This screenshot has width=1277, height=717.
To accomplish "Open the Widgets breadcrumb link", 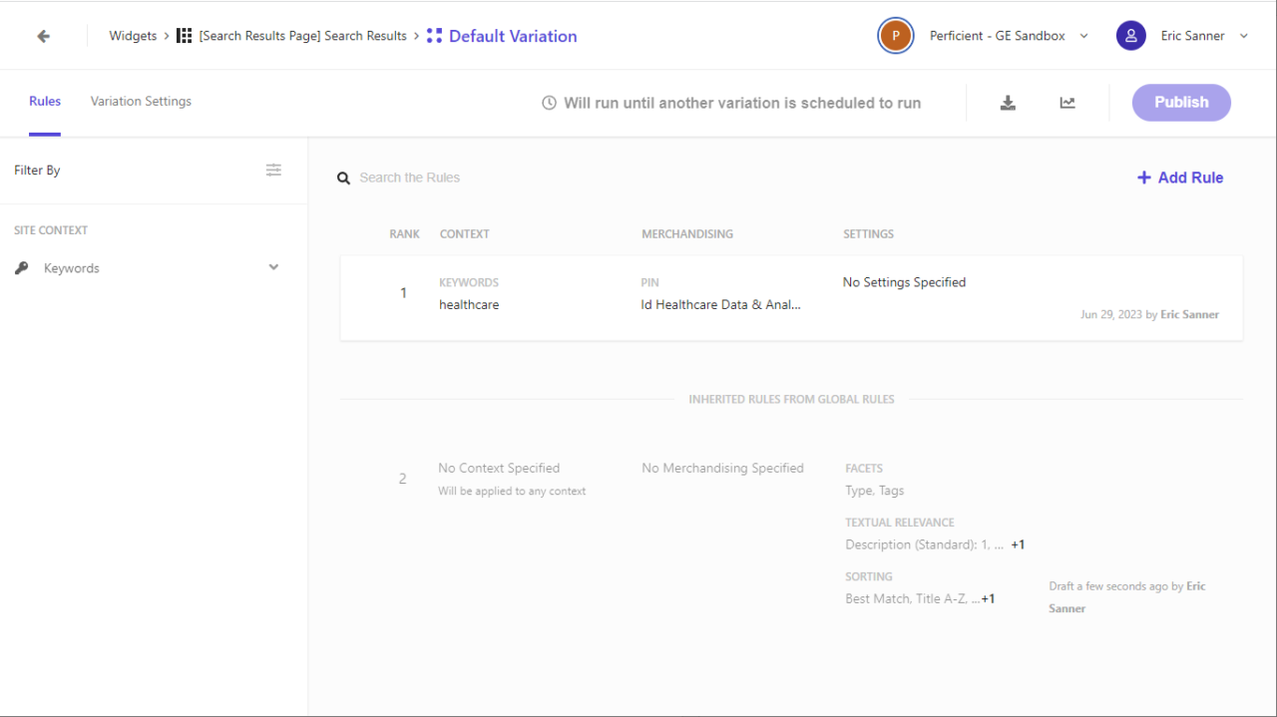I will point(133,35).
